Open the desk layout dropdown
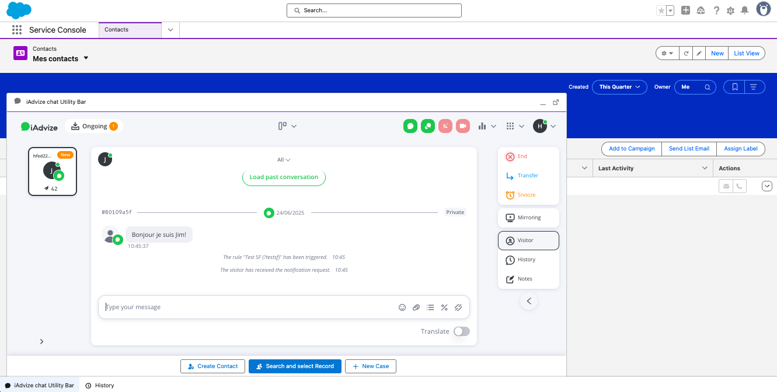The height and width of the screenshot is (392, 777). click(x=287, y=126)
